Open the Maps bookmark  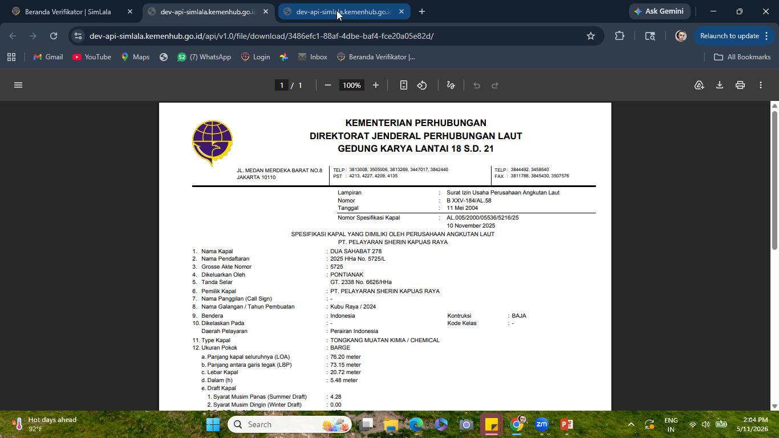[135, 57]
